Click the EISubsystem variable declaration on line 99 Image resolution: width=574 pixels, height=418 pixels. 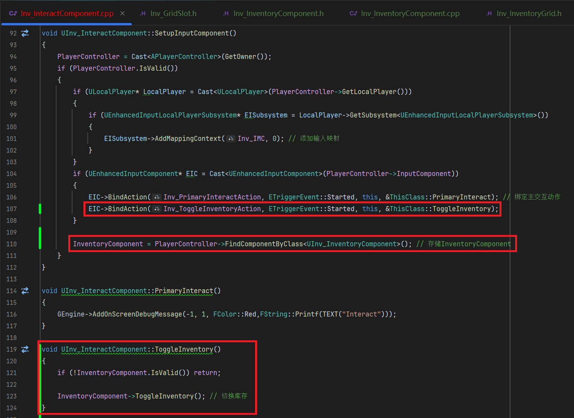(x=266, y=115)
